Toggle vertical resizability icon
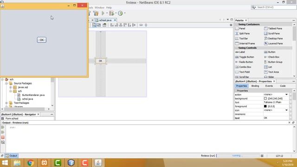The width and height of the screenshot is (297, 167). (146, 25)
